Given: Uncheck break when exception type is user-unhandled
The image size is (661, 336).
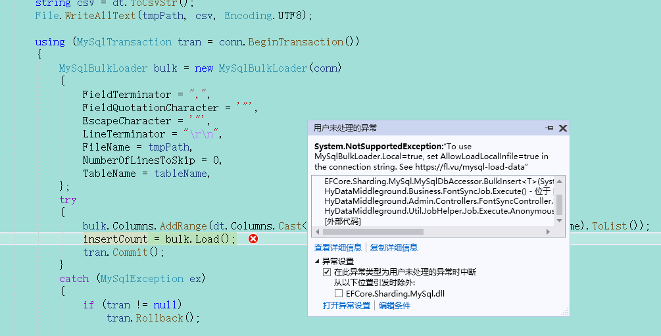Looking at the screenshot, I should click(x=327, y=272).
